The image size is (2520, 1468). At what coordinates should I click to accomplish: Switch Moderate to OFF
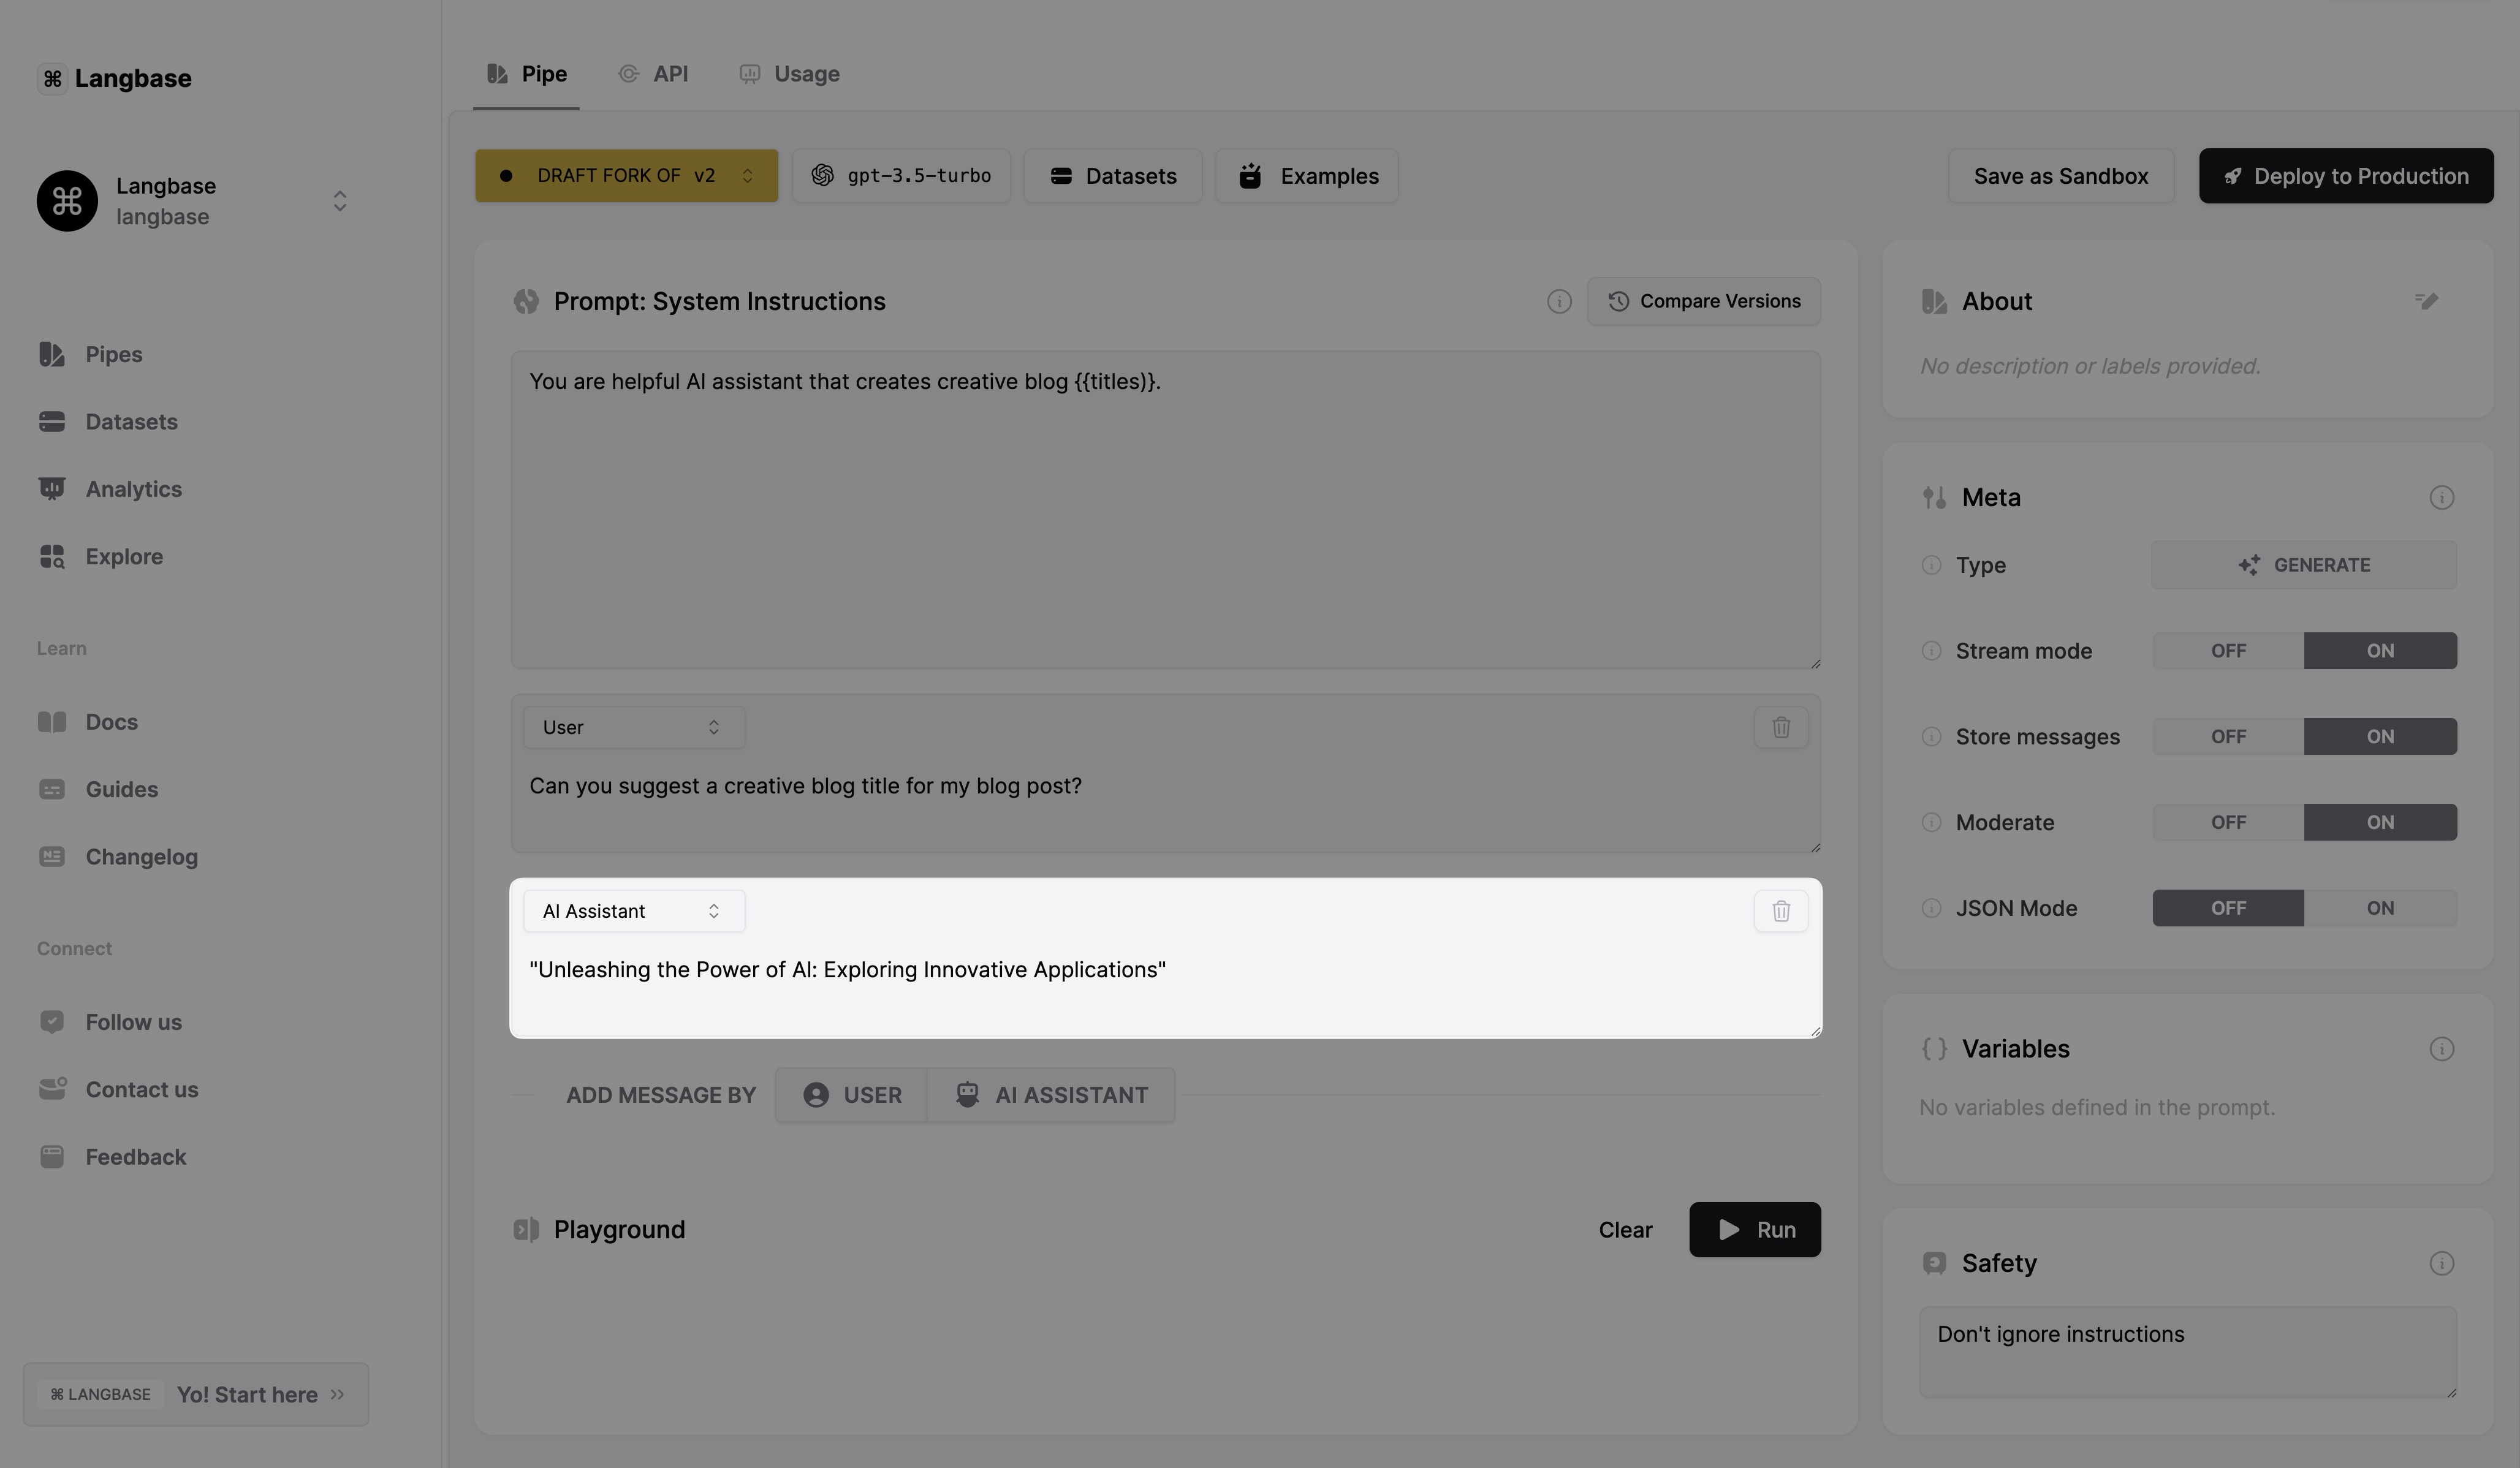click(2228, 822)
